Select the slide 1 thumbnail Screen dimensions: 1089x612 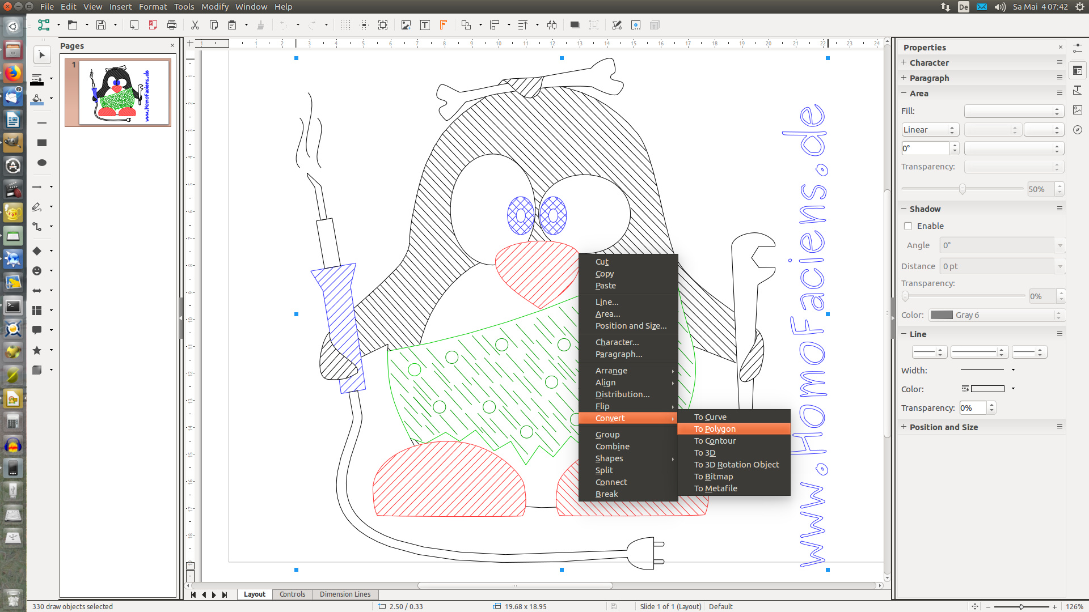(118, 92)
